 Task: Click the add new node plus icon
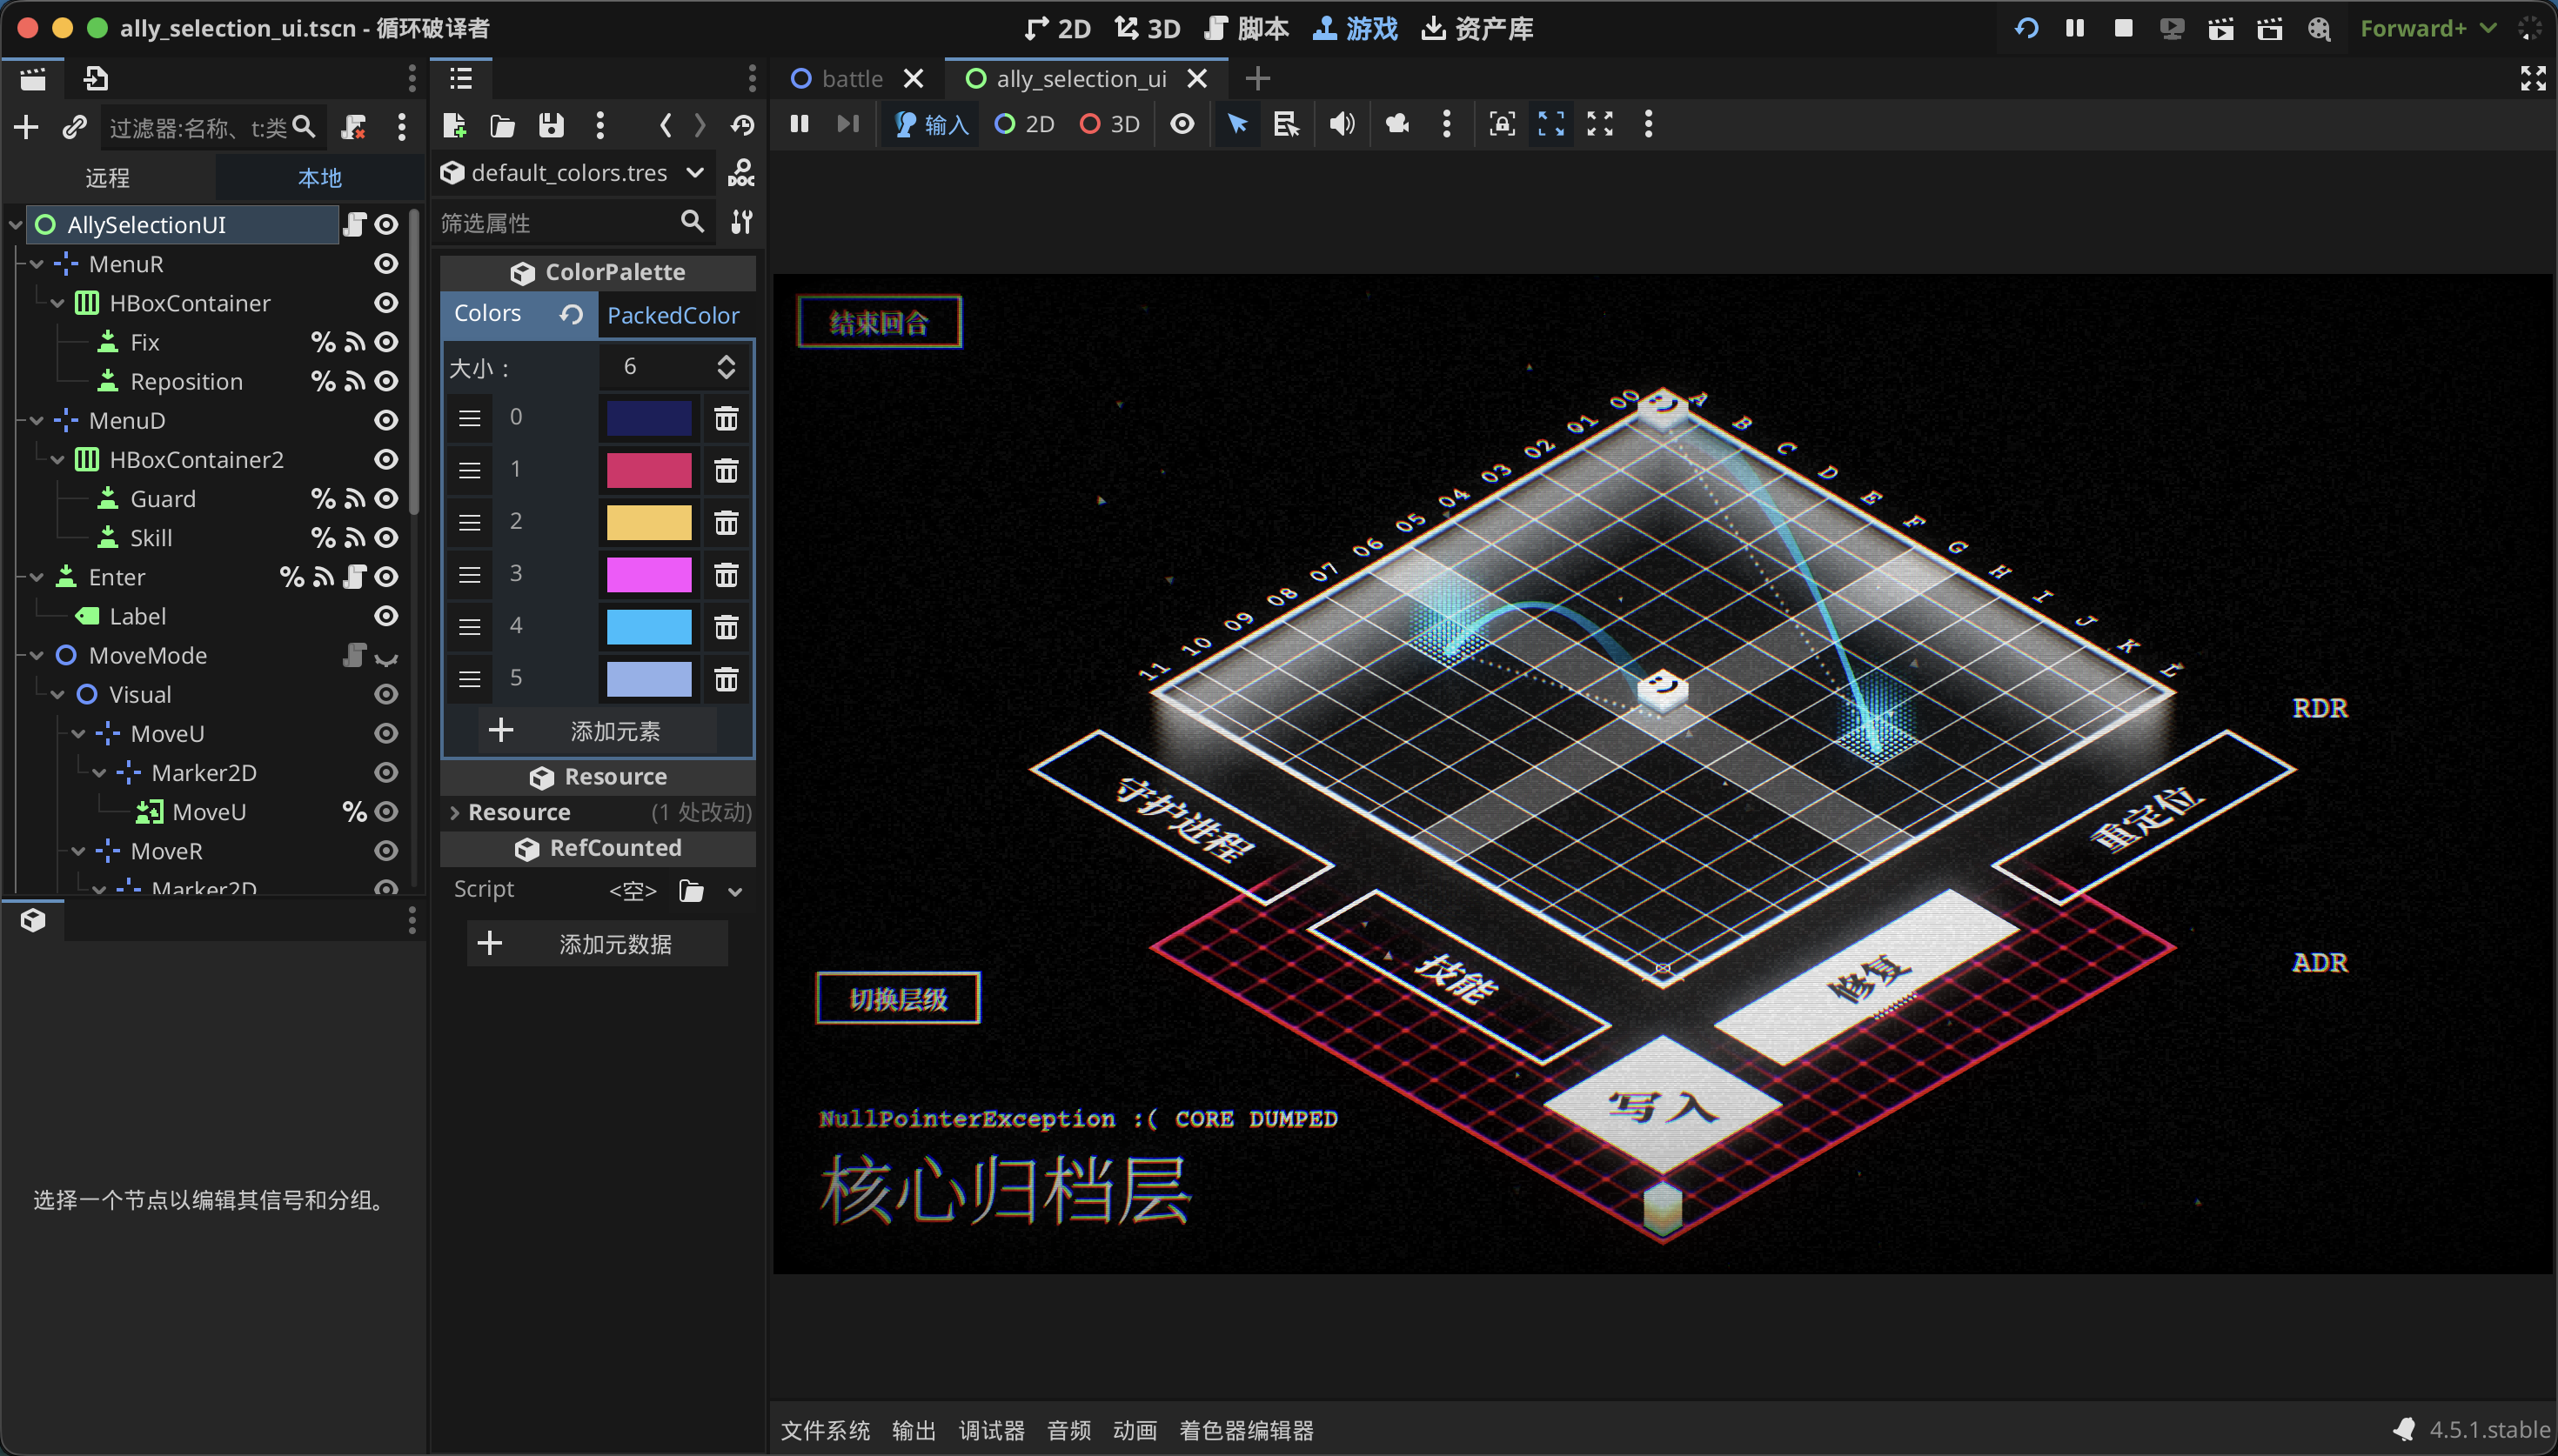click(27, 127)
